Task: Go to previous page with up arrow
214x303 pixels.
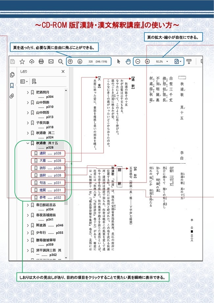Action: (x=70, y=61)
